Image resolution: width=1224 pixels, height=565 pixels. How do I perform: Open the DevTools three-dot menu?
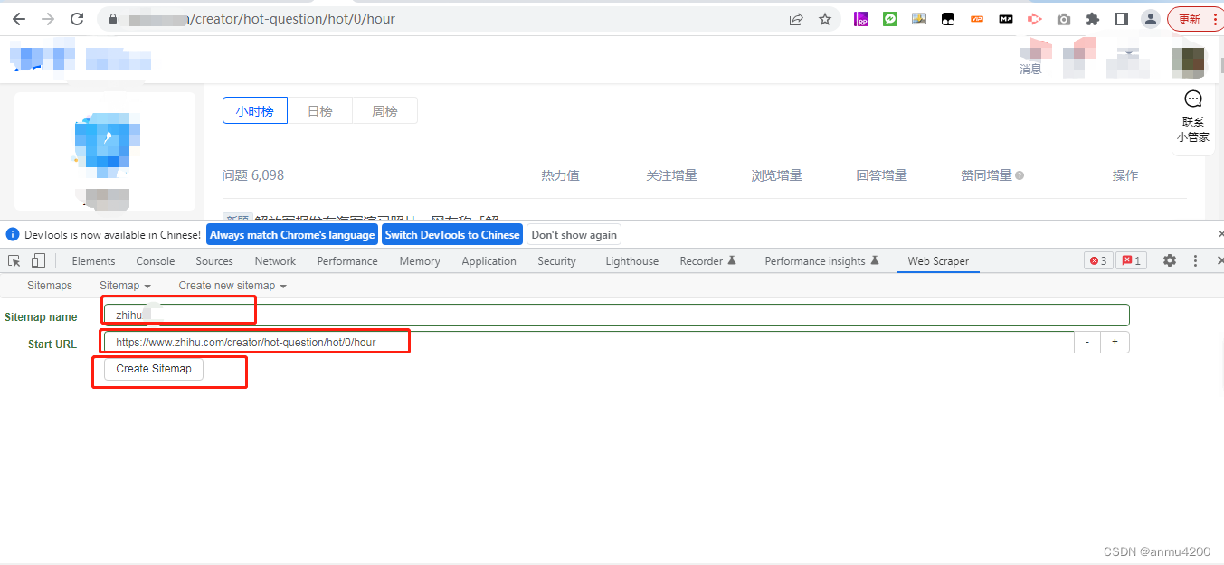[1195, 260]
